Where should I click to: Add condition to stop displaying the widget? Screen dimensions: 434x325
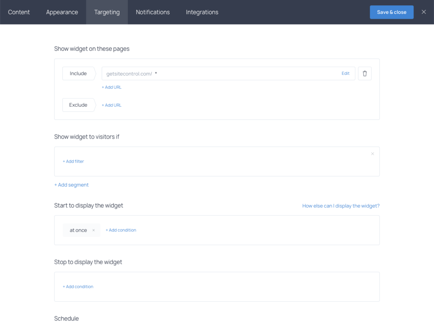click(78, 287)
